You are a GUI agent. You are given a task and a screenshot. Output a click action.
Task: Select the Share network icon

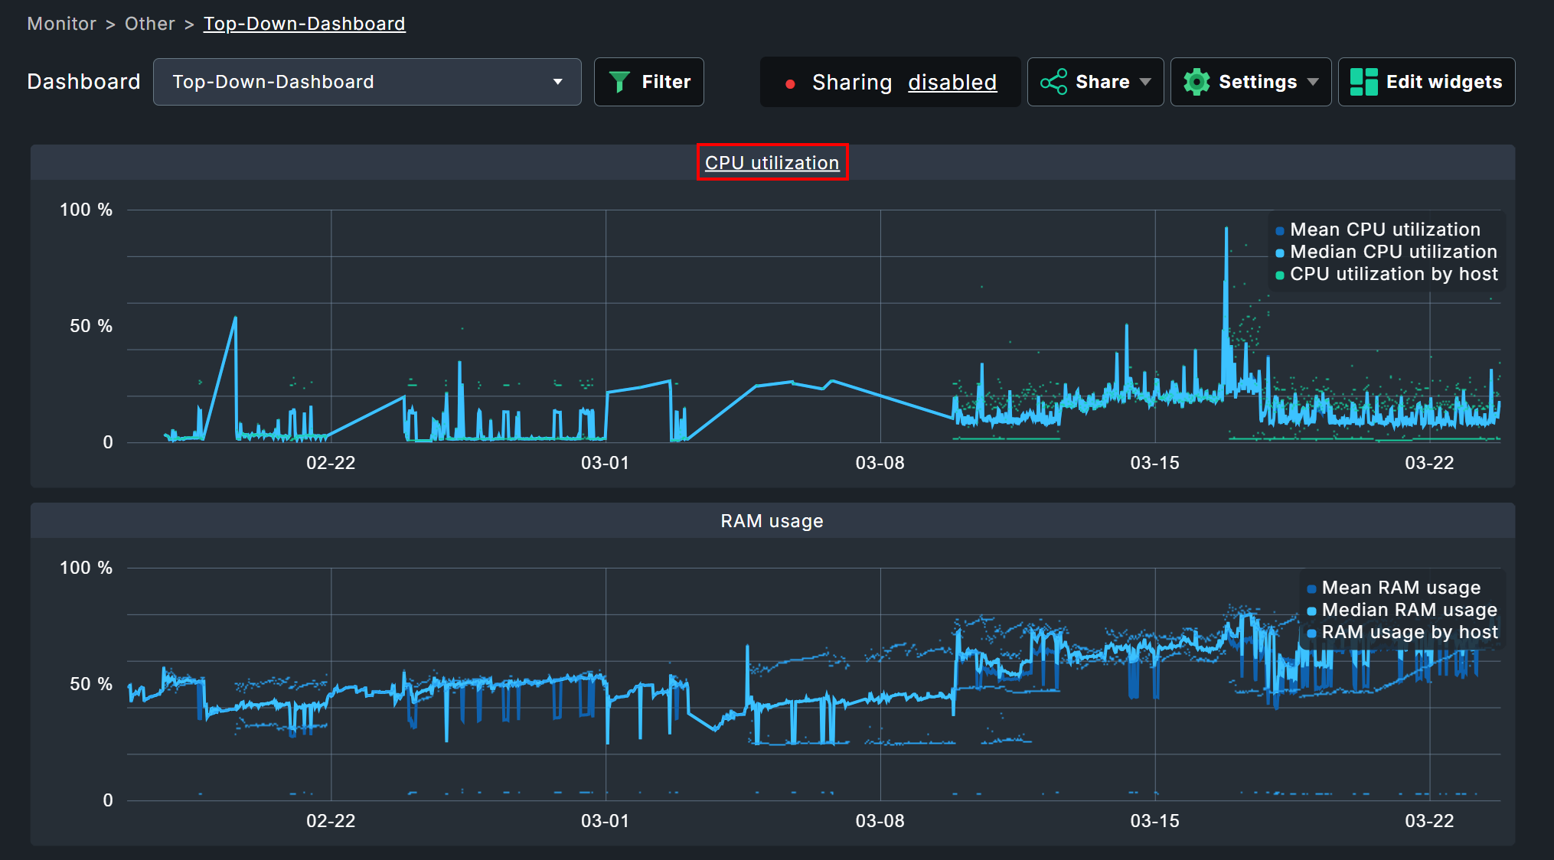pyautogui.click(x=1055, y=81)
